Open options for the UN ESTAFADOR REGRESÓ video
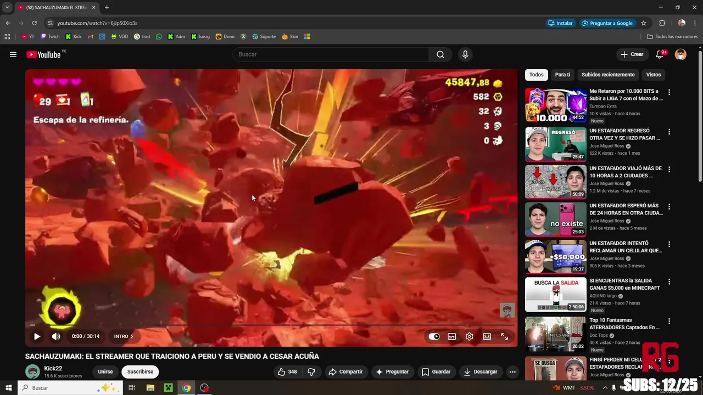The height and width of the screenshot is (395, 703). coord(669,132)
